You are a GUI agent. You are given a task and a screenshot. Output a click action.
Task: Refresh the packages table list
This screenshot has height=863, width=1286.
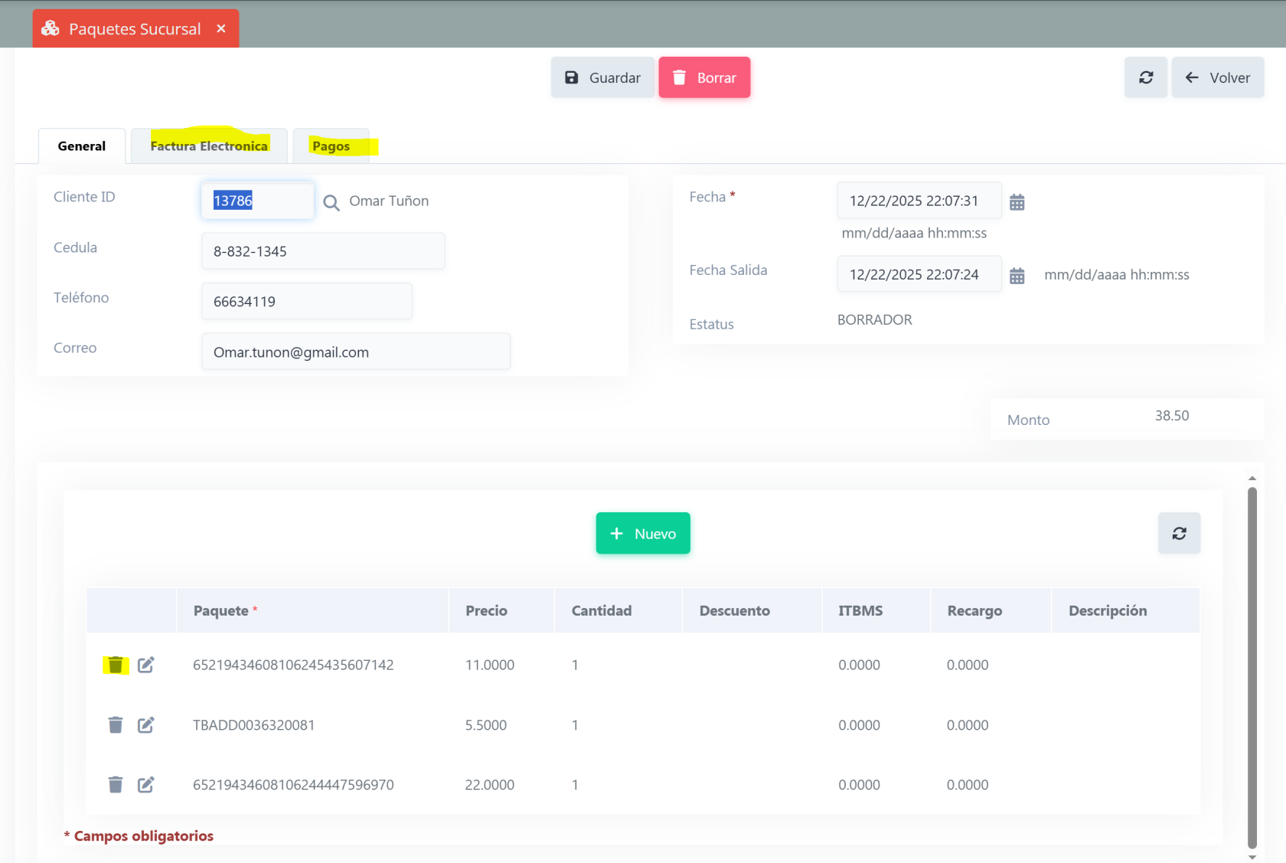(x=1179, y=533)
